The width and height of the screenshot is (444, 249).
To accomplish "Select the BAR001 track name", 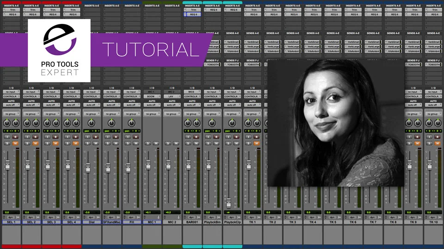I will tap(192, 222).
